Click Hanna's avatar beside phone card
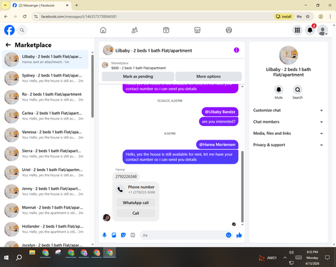 coord(106,217)
